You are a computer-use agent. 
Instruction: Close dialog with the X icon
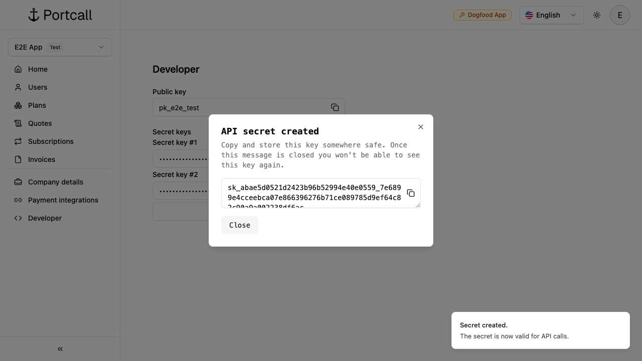click(x=421, y=127)
